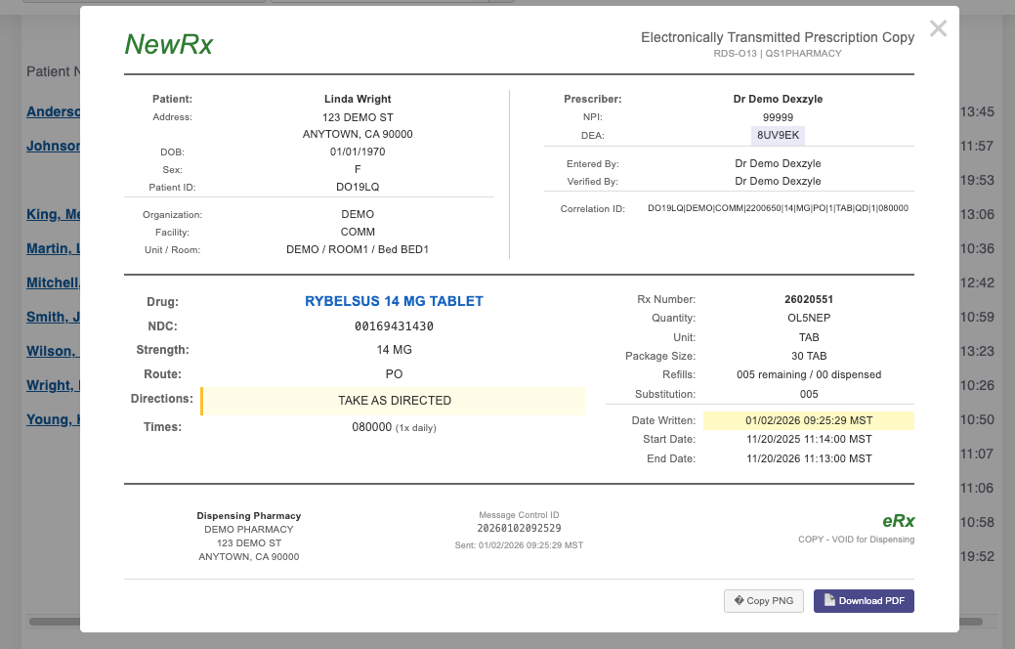Click the highlighted DEA value 8UV9EK

pos(778,135)
